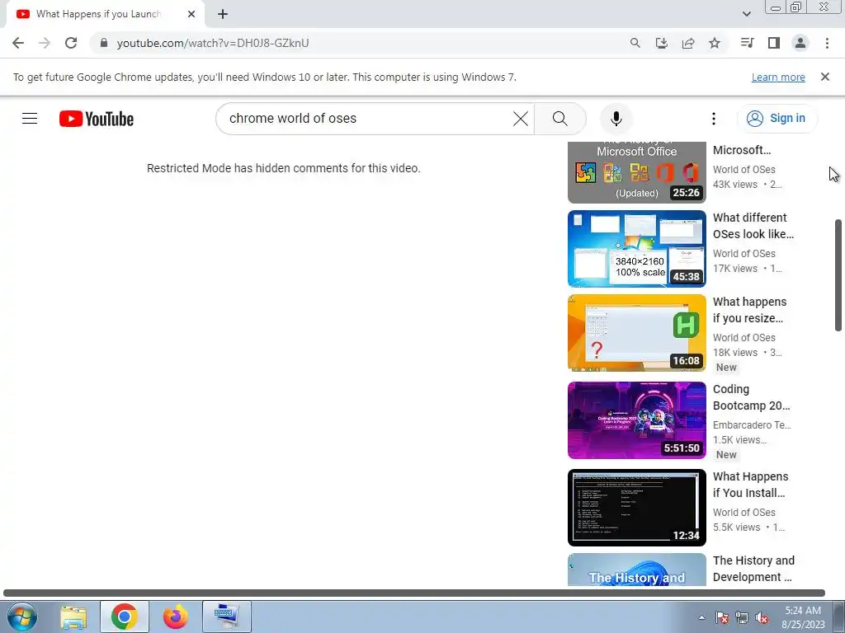
Task: Open the Windows Start menu
Action: click(x=21, y=617)
